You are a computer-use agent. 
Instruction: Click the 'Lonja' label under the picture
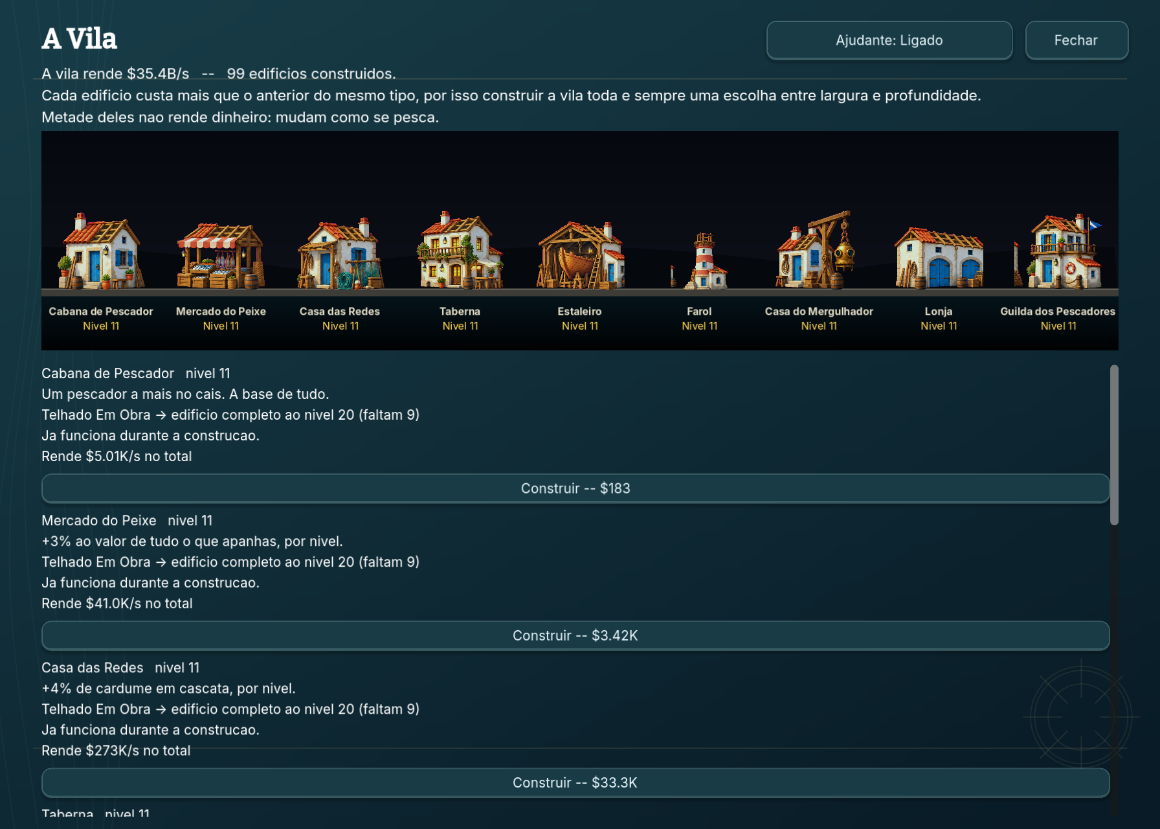pos(939,312)
